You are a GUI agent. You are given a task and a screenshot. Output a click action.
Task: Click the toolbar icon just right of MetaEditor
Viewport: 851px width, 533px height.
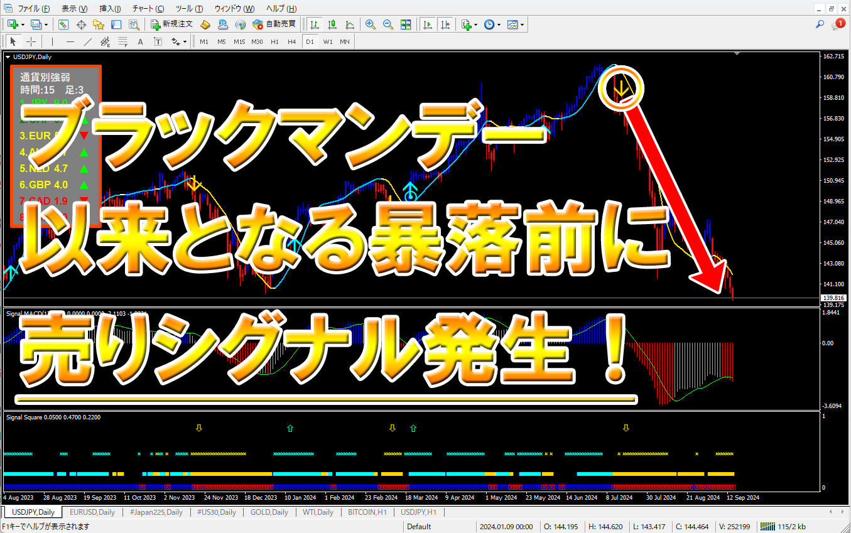click(223, 24)
